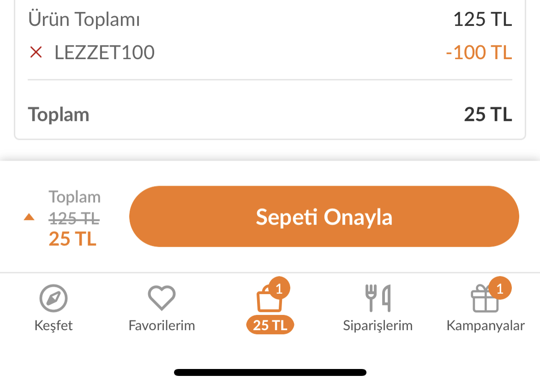This screenshot has width=540, height=387.
Task: Expand the order total summary arrow
Action: [x=29, y=217]
